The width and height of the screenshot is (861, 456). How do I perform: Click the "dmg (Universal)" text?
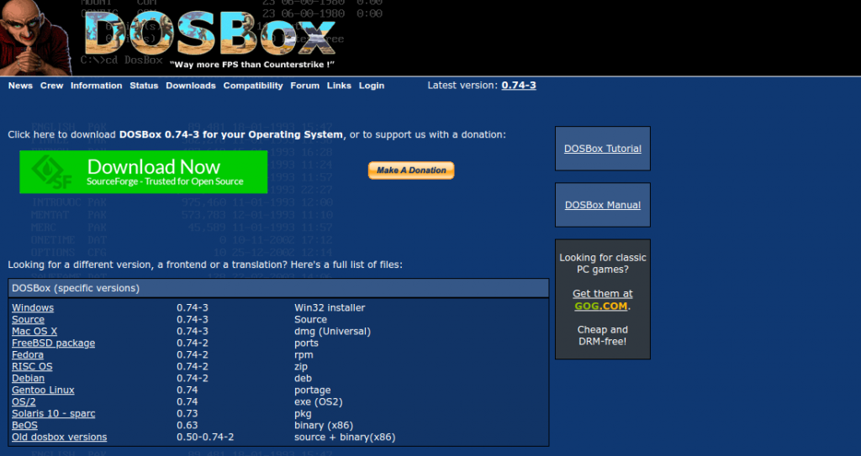332,332
